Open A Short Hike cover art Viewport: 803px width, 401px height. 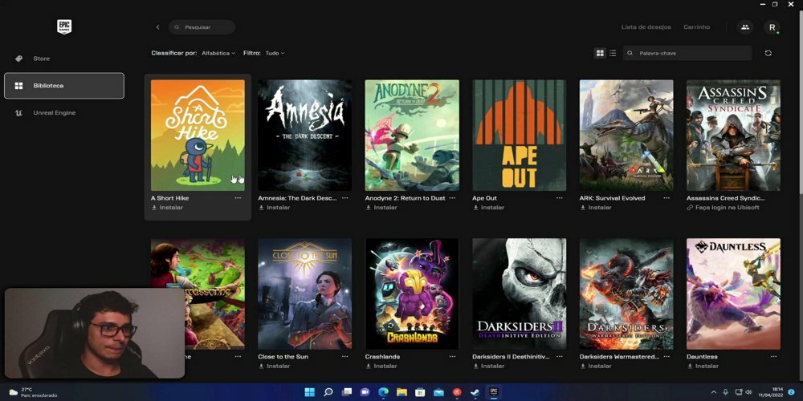198,135
